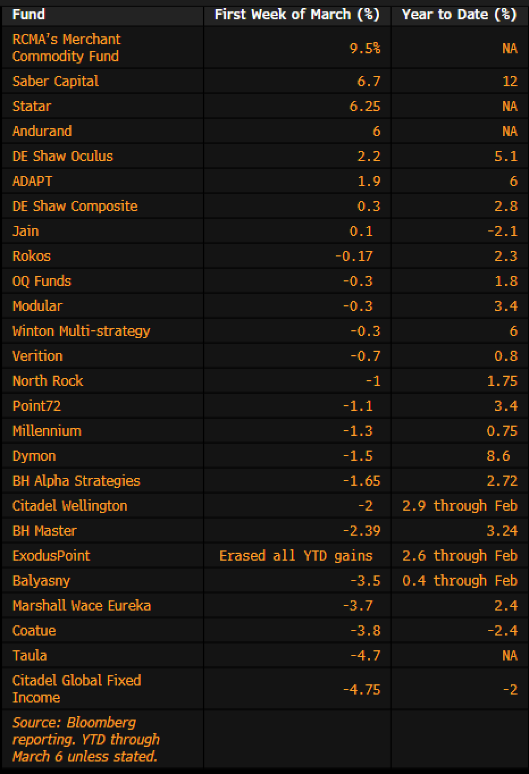Select the First Week of March (%) header
This screenshot has height=774, width=529.
(x=297, y=14)
